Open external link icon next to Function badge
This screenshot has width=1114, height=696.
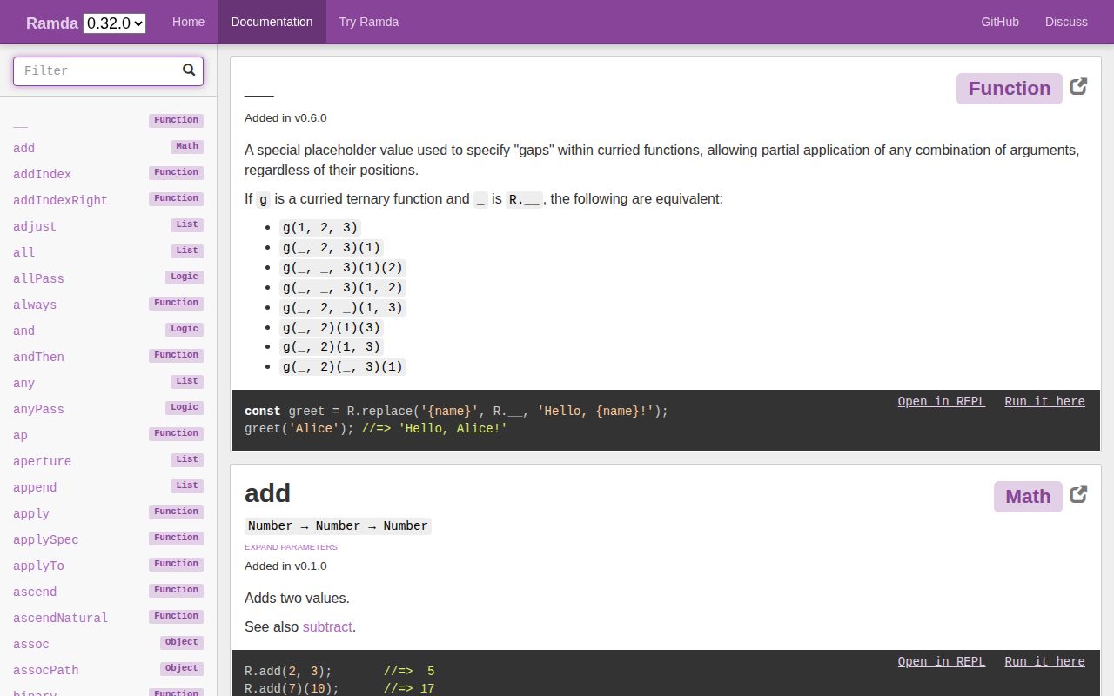(x=1078, y=86)
